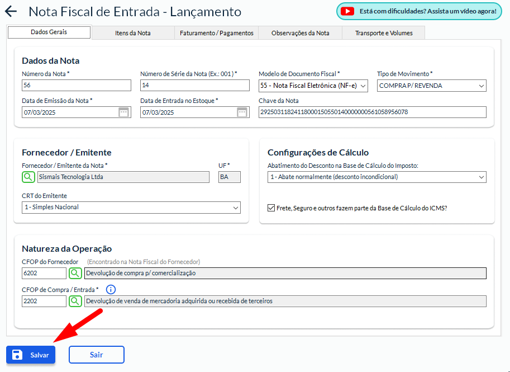Click the Chave da Nota input field
The height and width of the screenshot is (372, 510).
pos(372,112)
